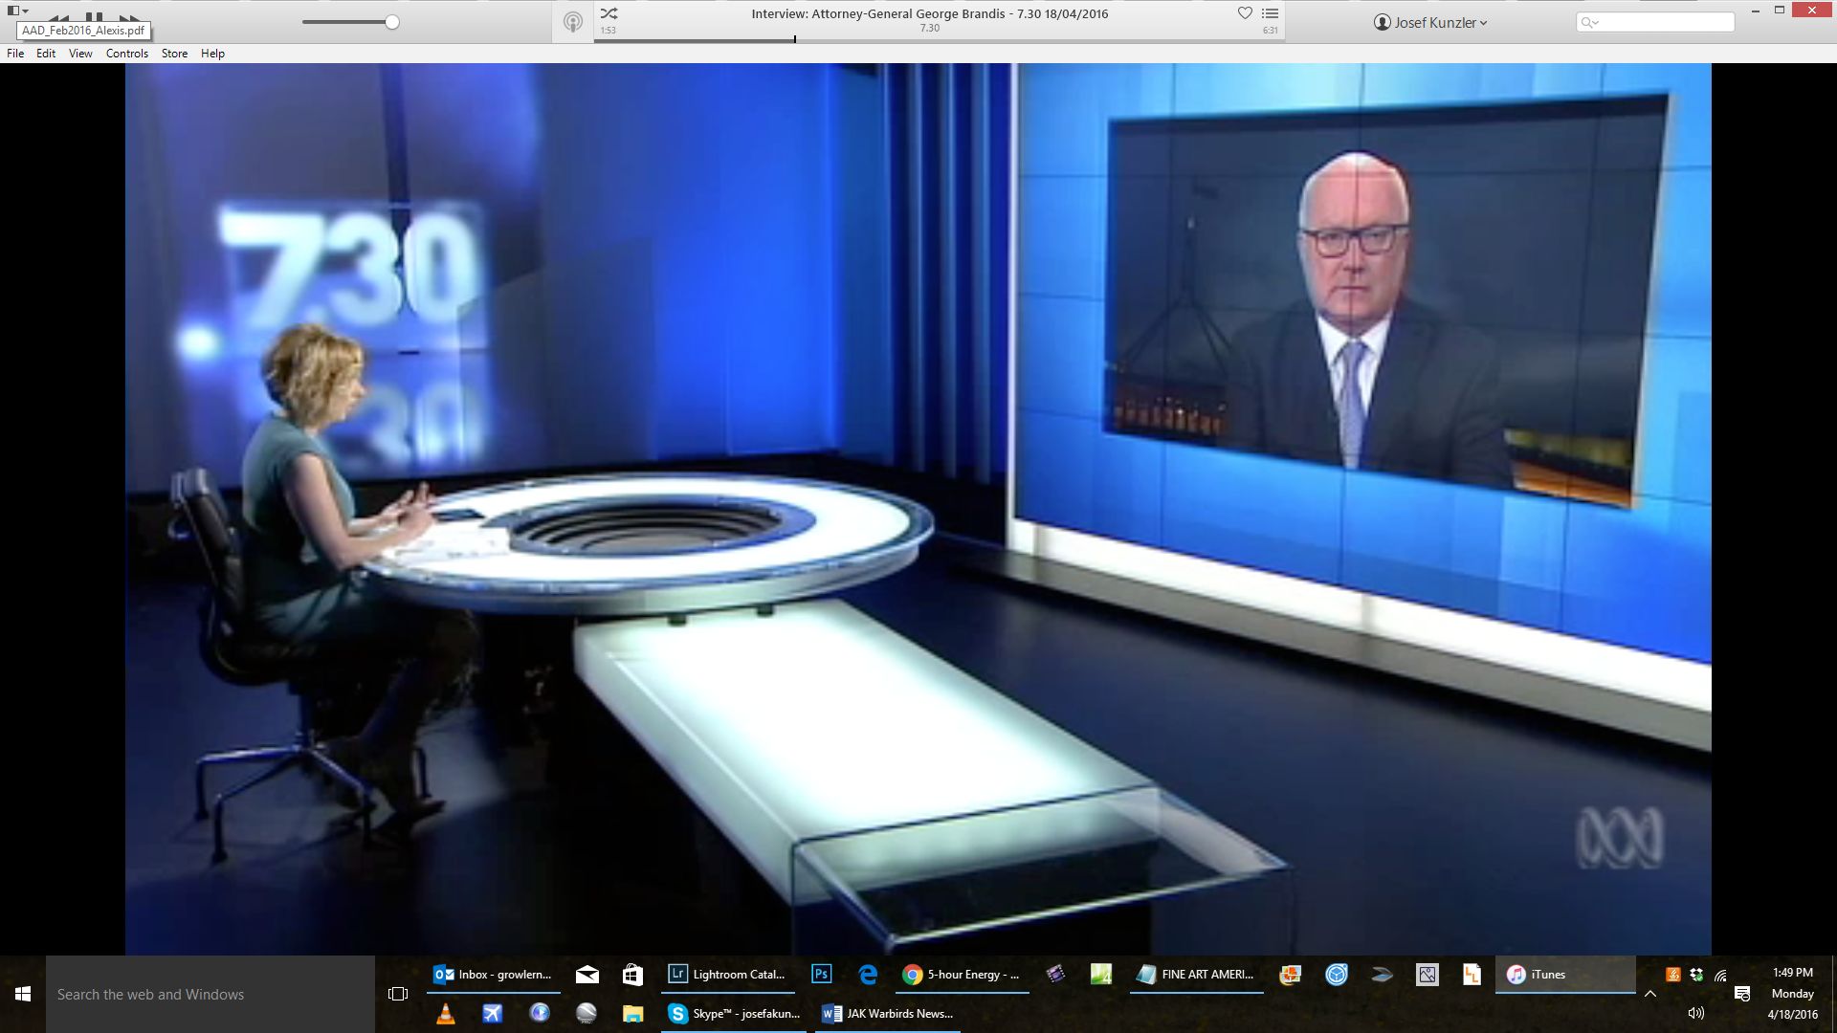Open the Up Next list
This screenshot has height=1033, width=1837.
tap(1270, 13)
